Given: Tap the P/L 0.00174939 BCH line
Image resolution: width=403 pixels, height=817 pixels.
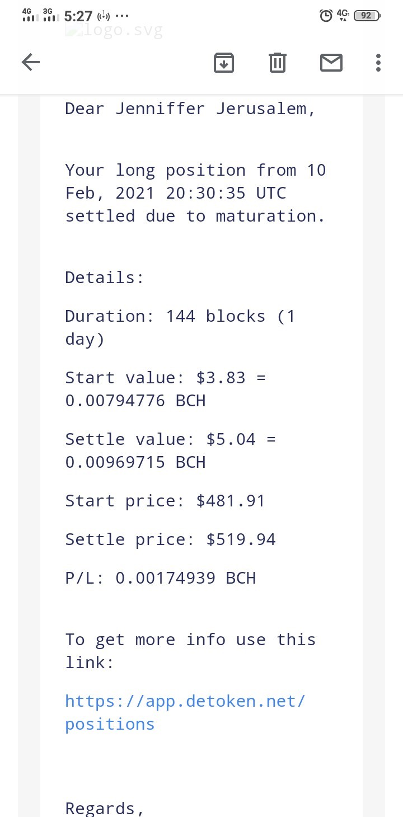Looking at the screenshot, I should pos(161,578).
